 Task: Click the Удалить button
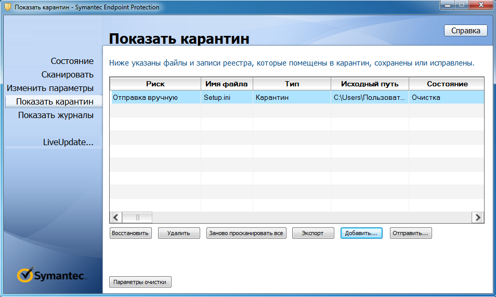[179, 233]
